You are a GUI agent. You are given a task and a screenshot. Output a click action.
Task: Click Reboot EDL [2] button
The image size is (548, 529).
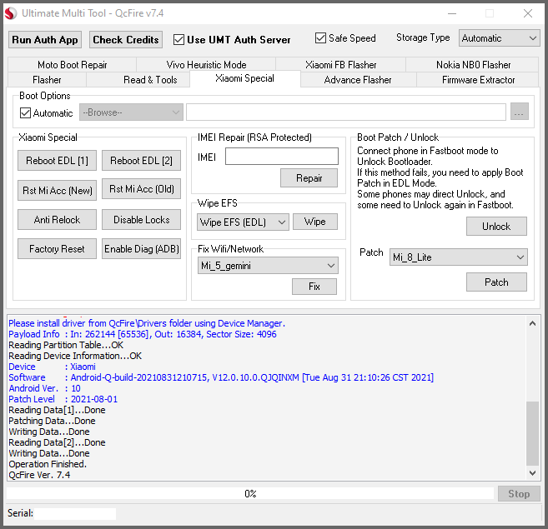tap(141, 161)
